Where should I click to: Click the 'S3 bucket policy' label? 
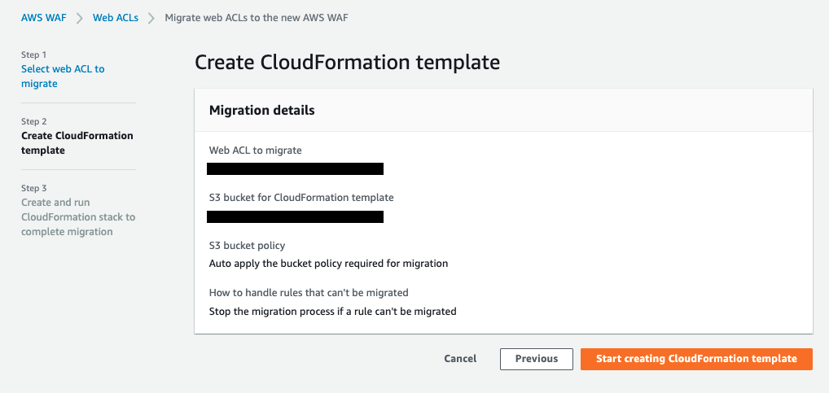pyautogui.click(x=247, y=245)
